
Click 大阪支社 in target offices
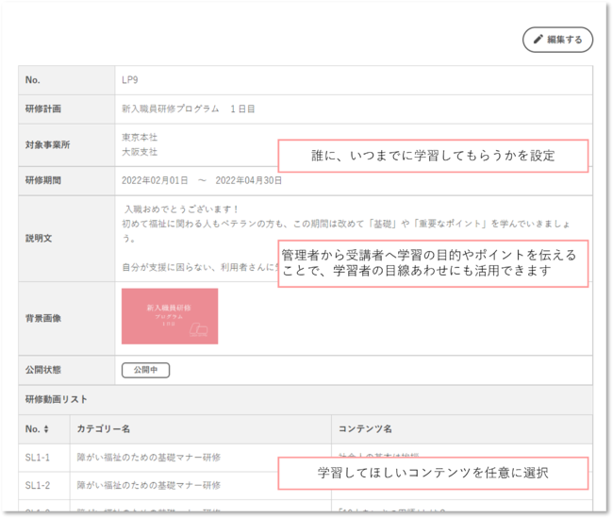point(140,152)
